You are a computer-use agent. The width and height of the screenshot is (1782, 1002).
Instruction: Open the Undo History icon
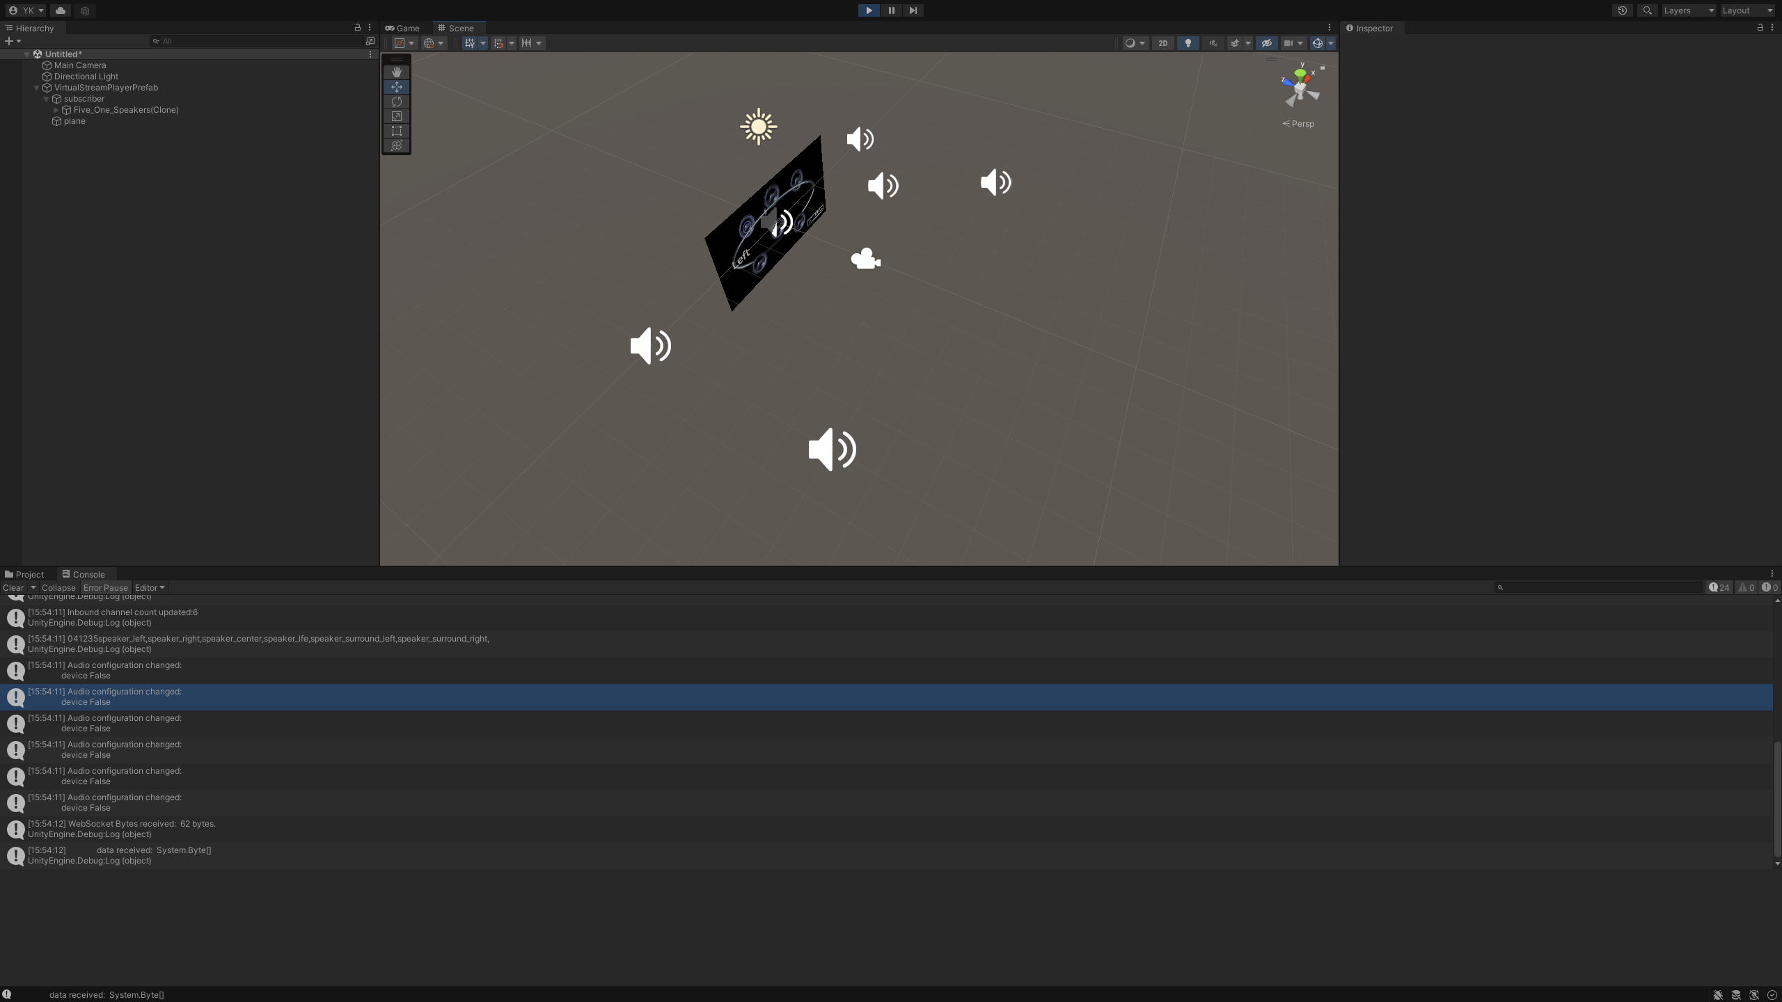[x=1622, y=10]
